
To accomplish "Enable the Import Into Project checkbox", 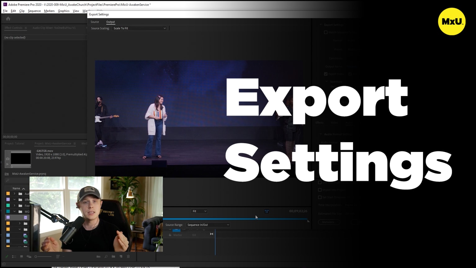I will coord(320,190).
